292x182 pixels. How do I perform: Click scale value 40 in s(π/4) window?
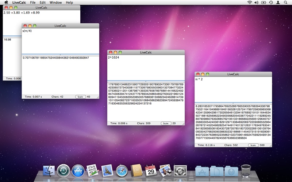click(88, 97)
